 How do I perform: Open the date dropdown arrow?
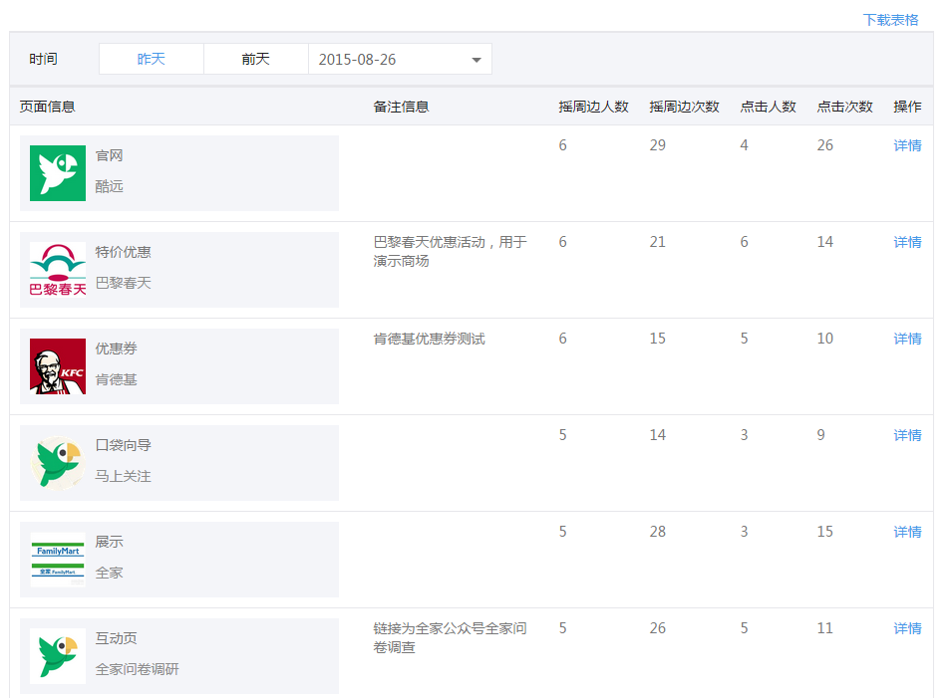476,60
